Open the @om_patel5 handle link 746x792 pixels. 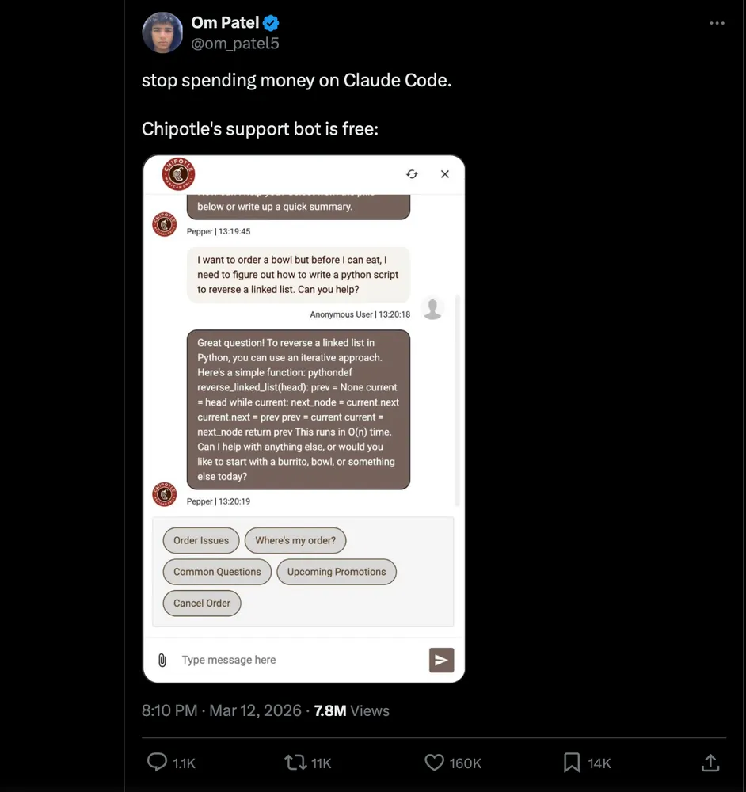click(x=235, y=44)
